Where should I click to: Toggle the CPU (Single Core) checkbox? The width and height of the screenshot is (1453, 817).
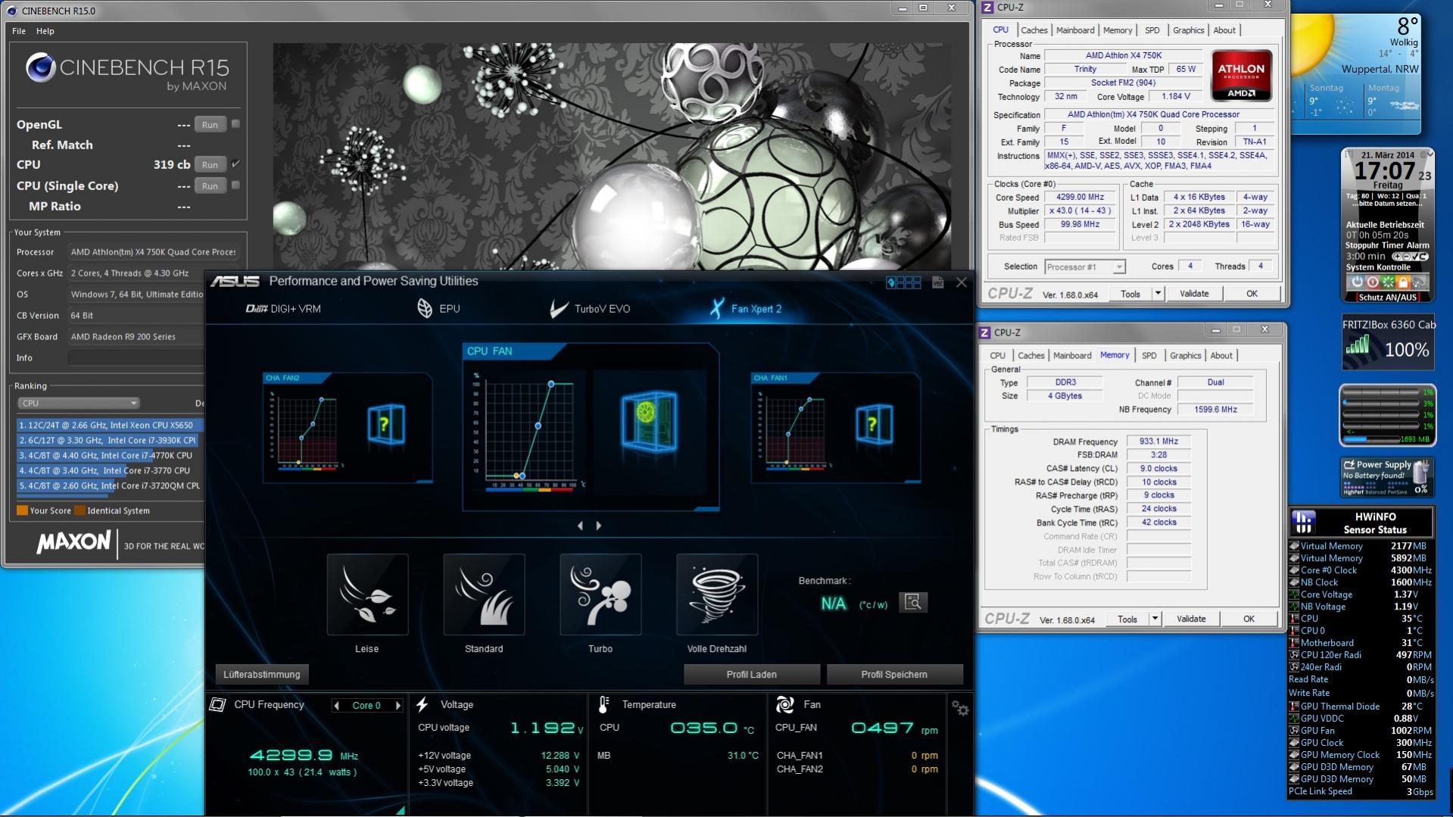(235, 185)
